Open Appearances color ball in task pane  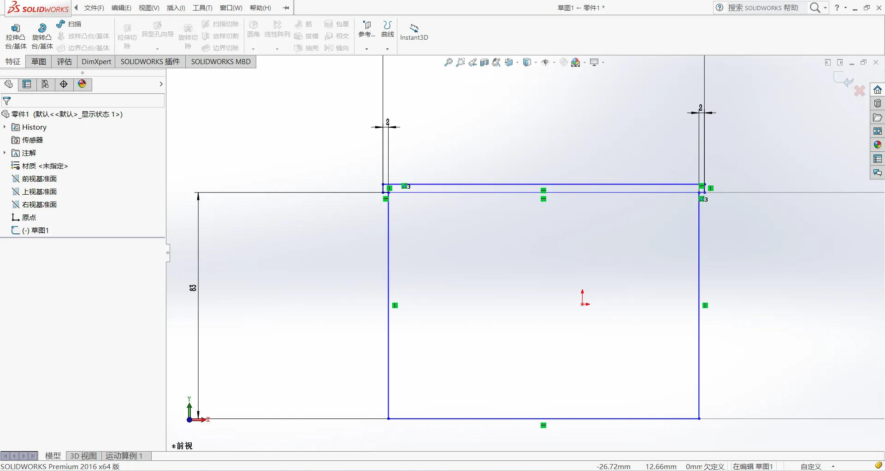[878, 145]
